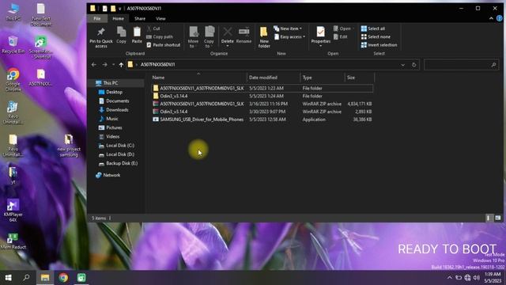
Task: Switch to the View ribbon tab
Action: [160, 18]
